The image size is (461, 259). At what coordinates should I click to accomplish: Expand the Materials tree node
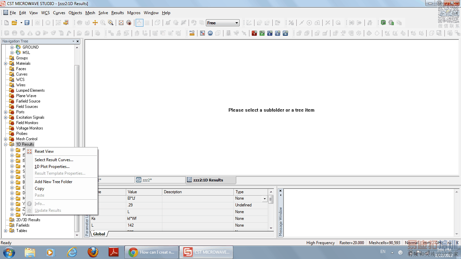pyautogui.click(x=6, y=63)
